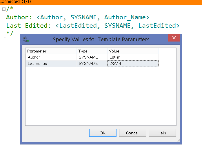Click the SYSNAME type of LastEdited
This screenshot has width=202, height=156.
[x=92, y=63]
